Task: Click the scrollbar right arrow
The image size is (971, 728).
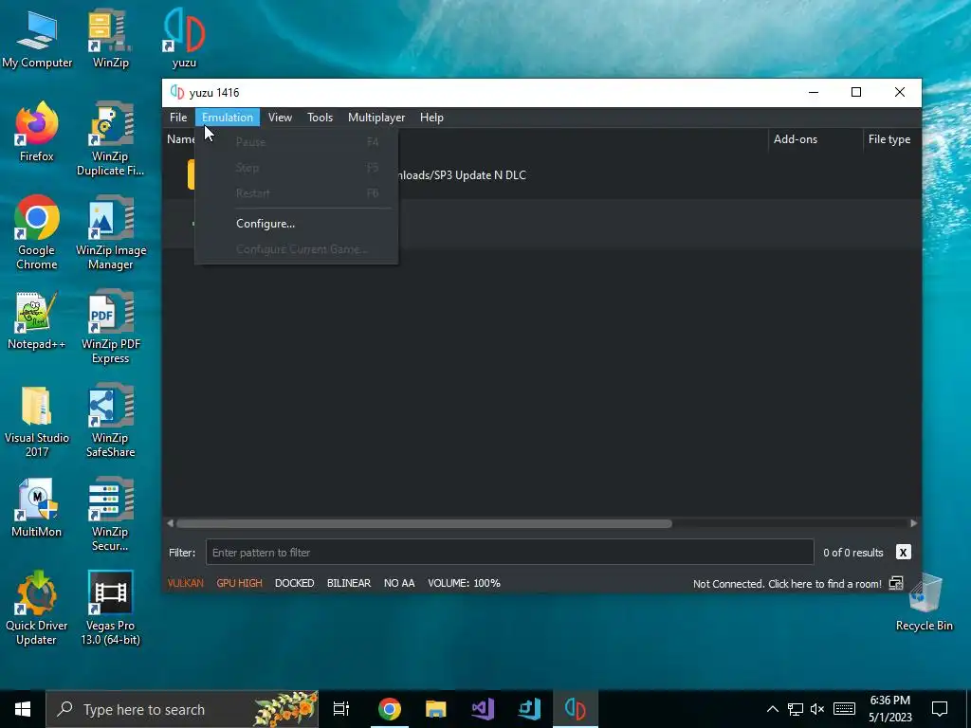Action: tap(913, 523)
